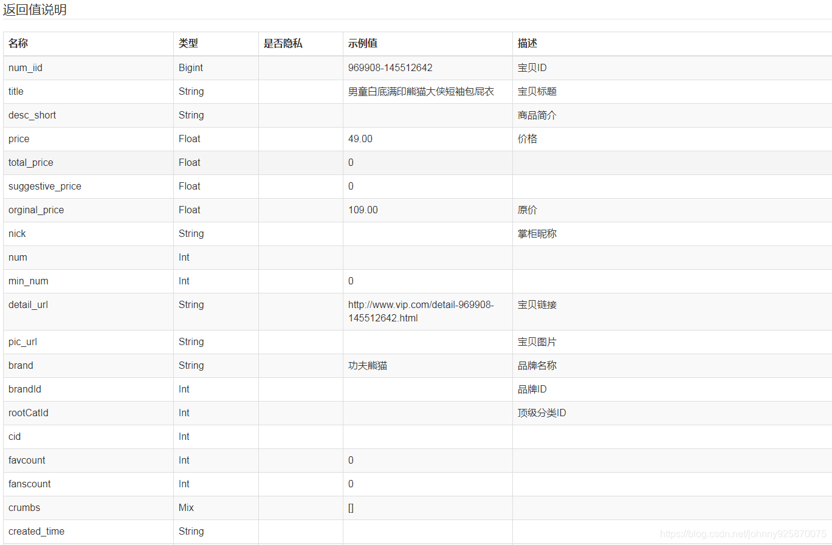The height and width of the screenshot is (545, 832).
Task: Click 'String' type in created_time row
Action: [191, 531]
